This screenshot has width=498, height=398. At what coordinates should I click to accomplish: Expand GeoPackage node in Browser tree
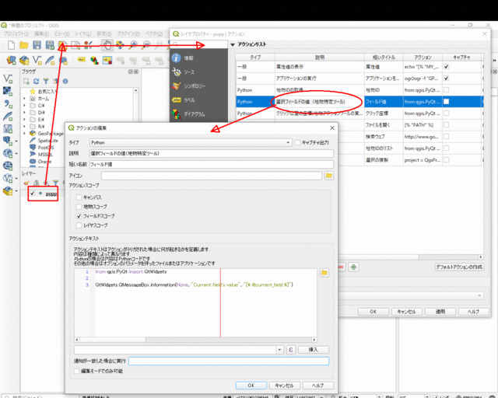(24, 133)
